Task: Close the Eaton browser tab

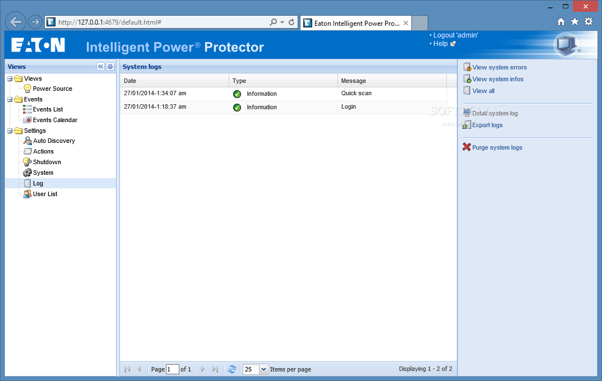Action: click(x=405, y=24)
